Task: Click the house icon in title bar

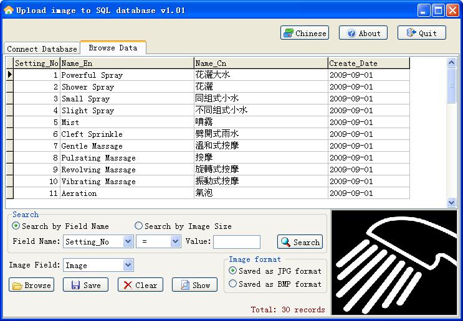Action: point(9,11)
